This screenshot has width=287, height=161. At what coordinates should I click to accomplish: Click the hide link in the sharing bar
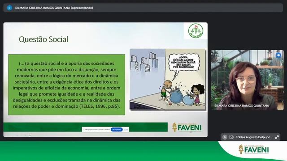pos(126,129)
